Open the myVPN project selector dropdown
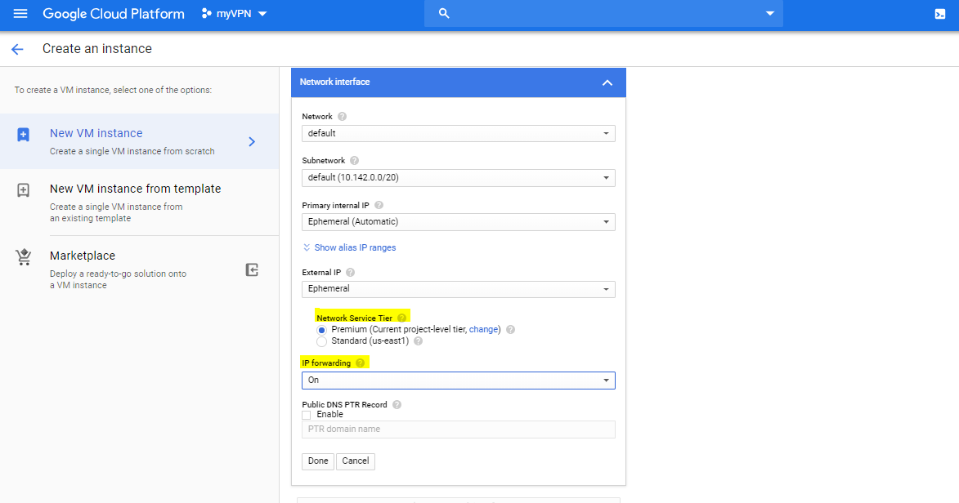Viewport: 959px width, 503px height. pyautogui.click(x=235, y=13)
